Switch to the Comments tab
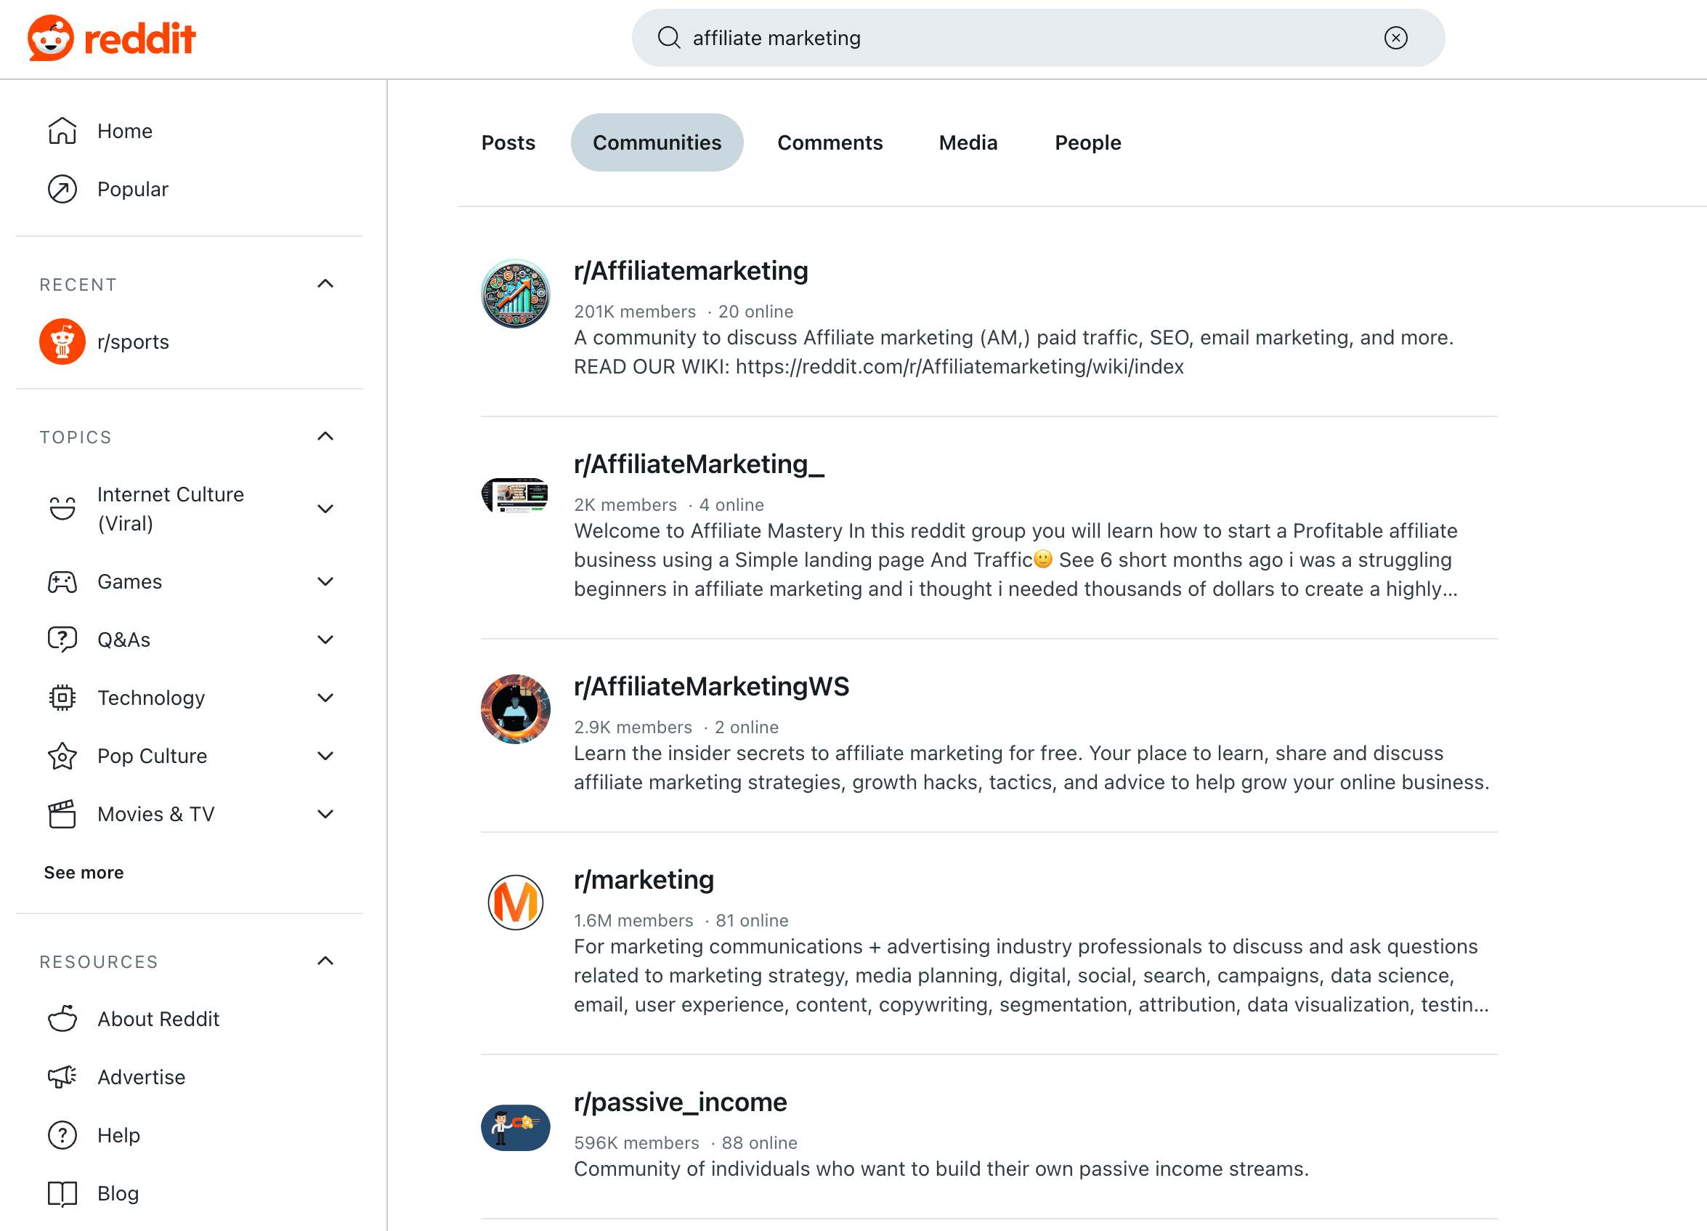This screenshot has width=1707, height=1231. pos(830,142)
